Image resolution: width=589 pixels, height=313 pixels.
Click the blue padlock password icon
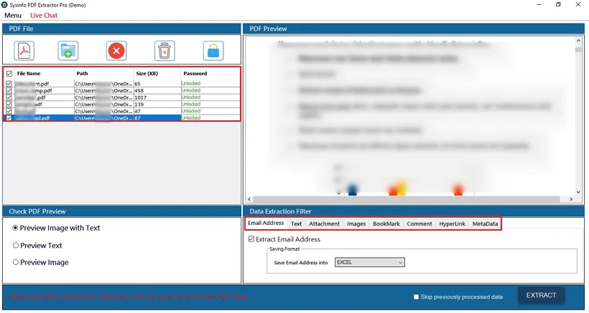tap(213, 51)
